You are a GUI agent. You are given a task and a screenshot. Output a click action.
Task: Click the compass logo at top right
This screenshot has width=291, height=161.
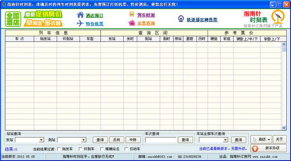(x=278, y=16)
